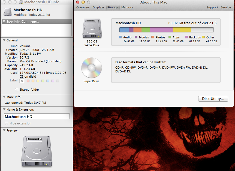Switch to the Displays tab
Viewport: 235px width, 171px height.
click(x=98, y=7)
